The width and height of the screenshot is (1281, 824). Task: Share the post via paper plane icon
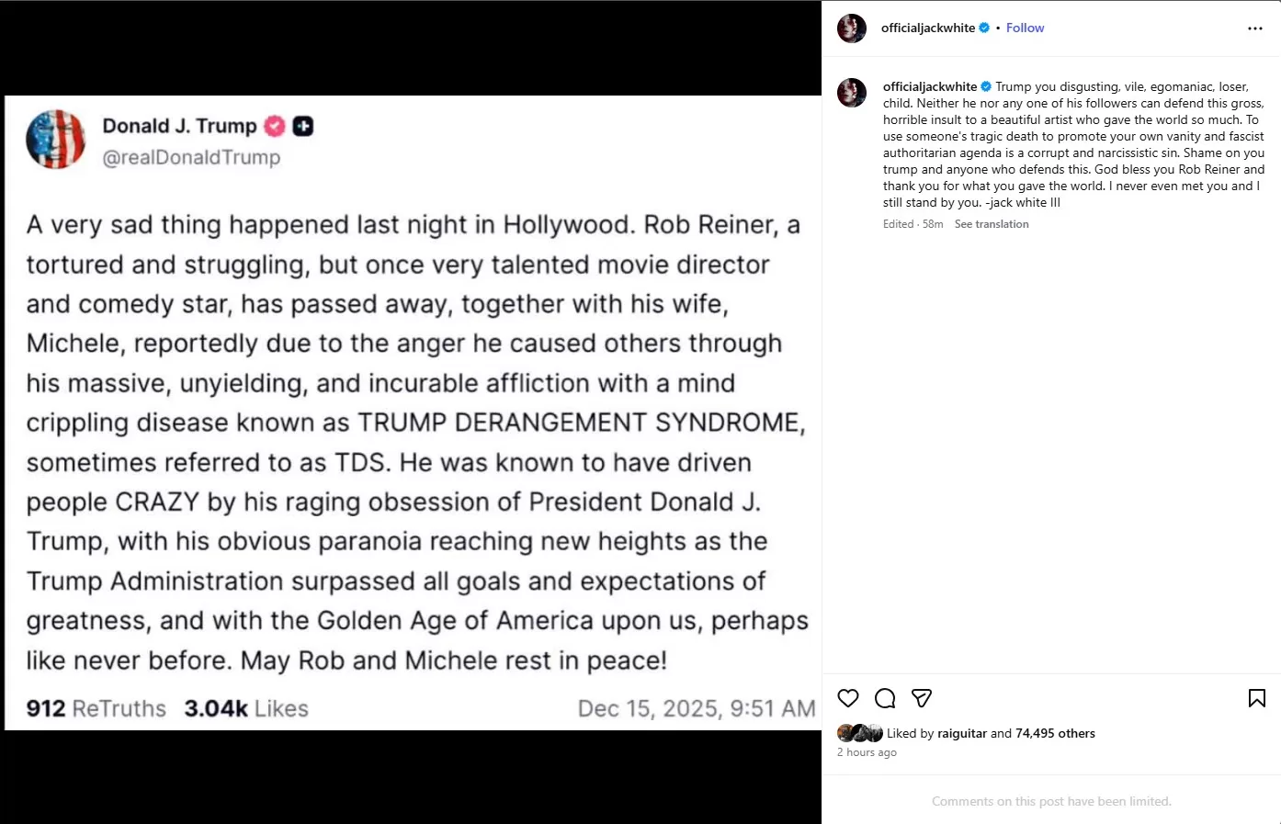[922, 698]
